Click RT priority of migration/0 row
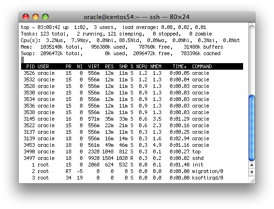 point(68,171)
